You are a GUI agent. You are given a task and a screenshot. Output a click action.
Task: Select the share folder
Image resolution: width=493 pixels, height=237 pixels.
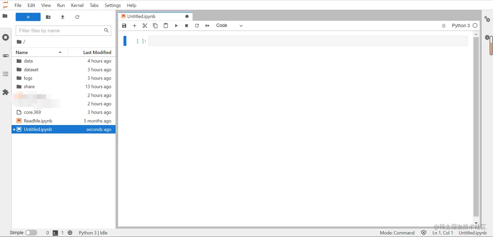pos(64,87)
